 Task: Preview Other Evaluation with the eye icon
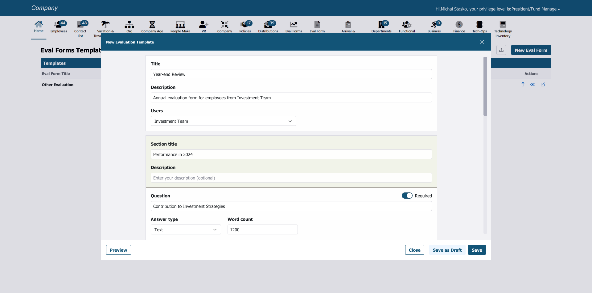coord(533,84)
